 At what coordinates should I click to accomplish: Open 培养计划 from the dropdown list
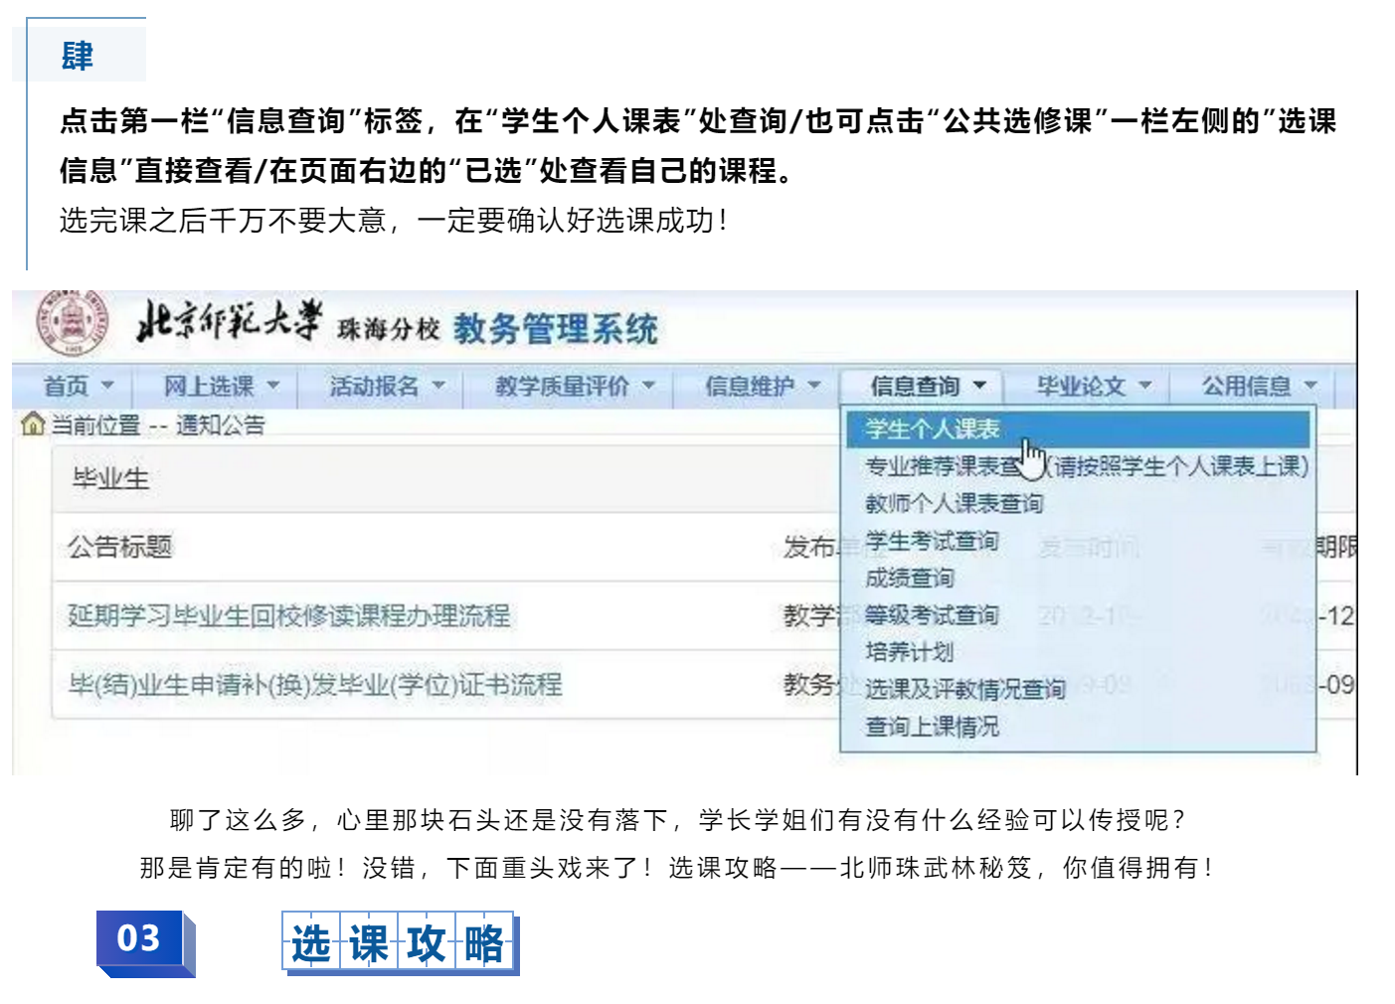coord(909,652)
